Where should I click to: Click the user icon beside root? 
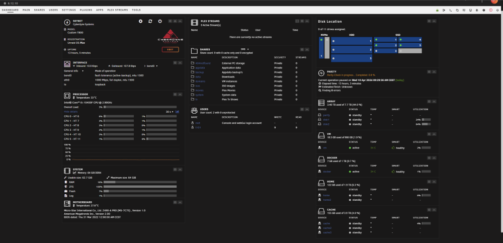tap(193, 123)
